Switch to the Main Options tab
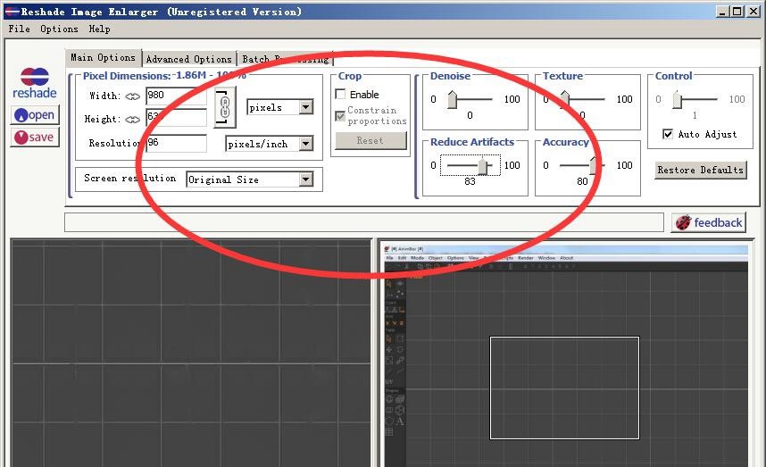766x467 pixels. (x=103, y=58)
